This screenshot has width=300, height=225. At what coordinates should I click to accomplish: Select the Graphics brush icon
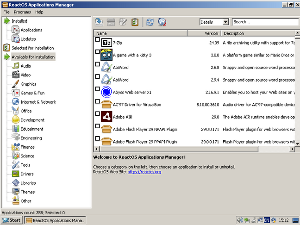[x=16, y=84]
